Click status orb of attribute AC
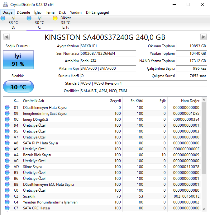The image size is (210, 215). (x=7, y=161)
